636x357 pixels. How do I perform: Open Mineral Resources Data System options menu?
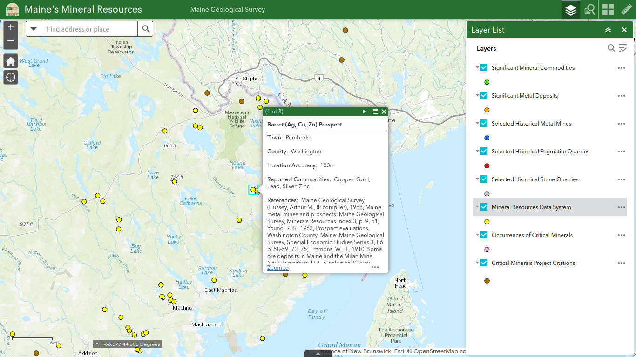622,207
